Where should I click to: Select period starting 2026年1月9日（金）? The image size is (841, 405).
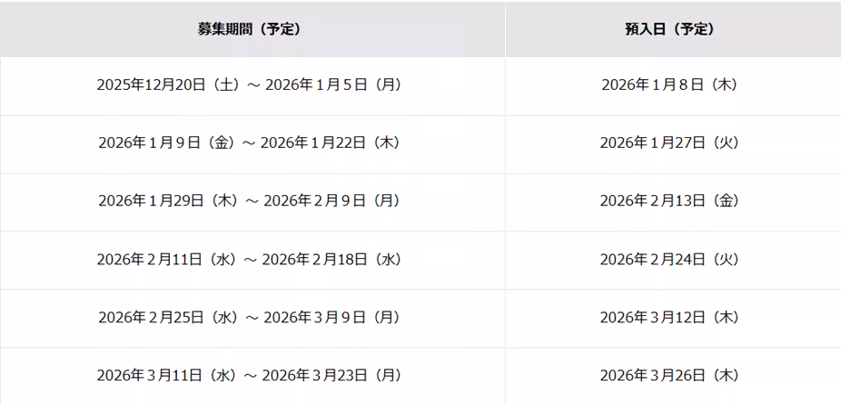pos(168,143)
